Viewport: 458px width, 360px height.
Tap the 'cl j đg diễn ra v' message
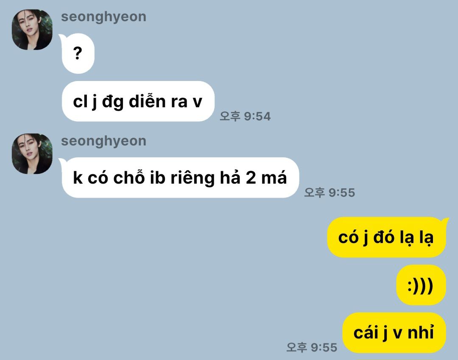138,101
